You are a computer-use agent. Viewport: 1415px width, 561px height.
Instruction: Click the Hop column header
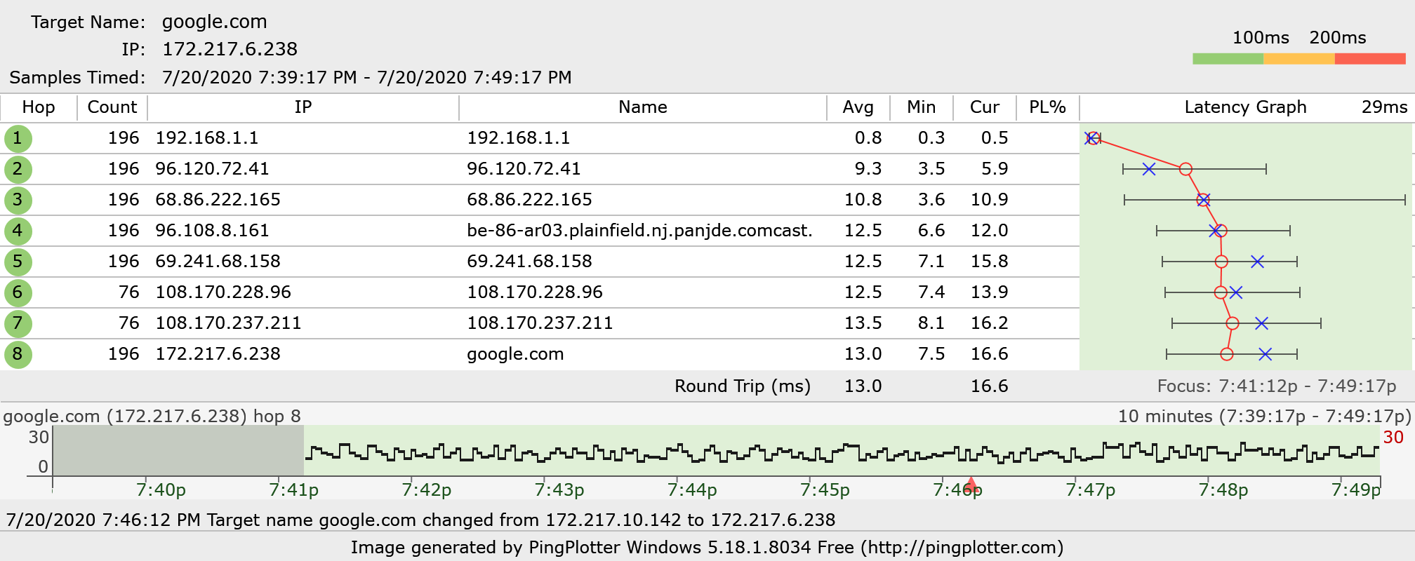(x=39, y=107)
